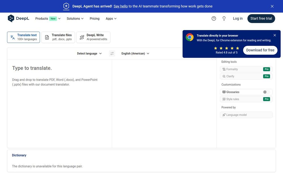Click the DeepL Write magic pen icon

click(82, 37)
